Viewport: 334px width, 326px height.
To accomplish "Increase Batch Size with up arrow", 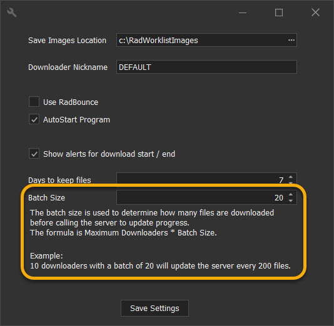I will pyautogui.click(x=291, y=194).
